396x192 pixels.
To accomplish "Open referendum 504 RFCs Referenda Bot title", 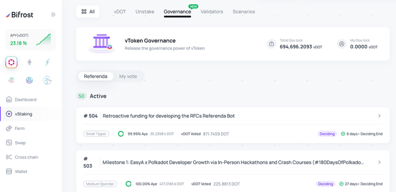I will pyautogui.click(x=169, y=116).
